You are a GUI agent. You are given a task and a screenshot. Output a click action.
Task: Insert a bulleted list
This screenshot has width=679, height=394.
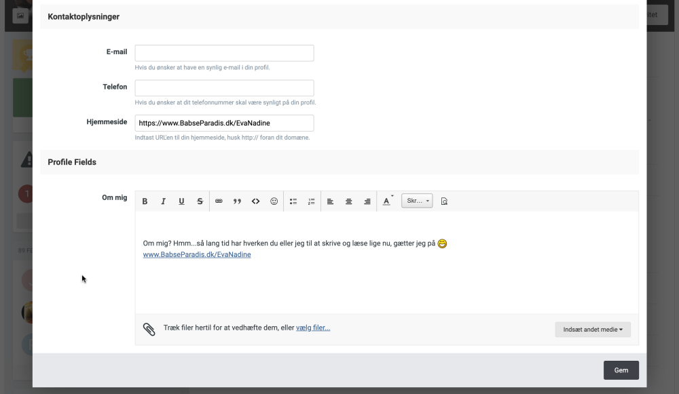[293, 201]
